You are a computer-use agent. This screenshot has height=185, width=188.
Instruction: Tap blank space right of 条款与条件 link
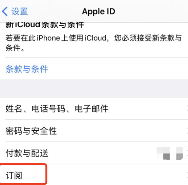118,69
